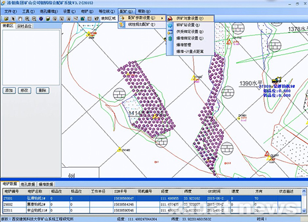
Task: Choose 供矿对象设置 in the submenu
Action: point(190,18)
